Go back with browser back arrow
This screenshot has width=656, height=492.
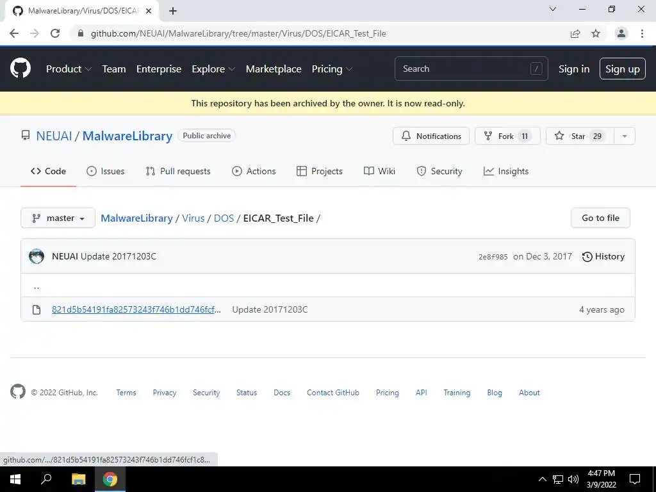(14, 33)
